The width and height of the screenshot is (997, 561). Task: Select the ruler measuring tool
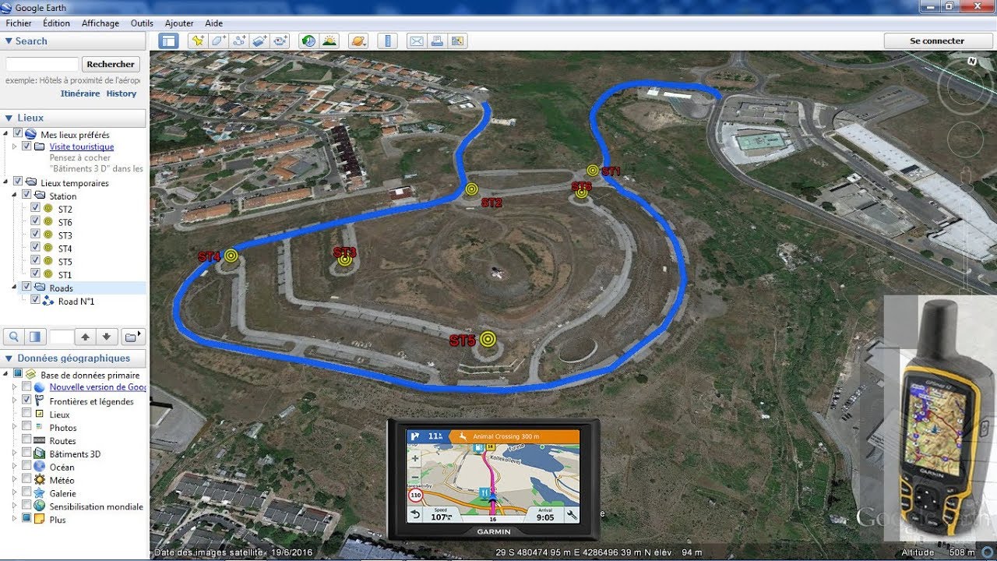[x=387, y=41]
